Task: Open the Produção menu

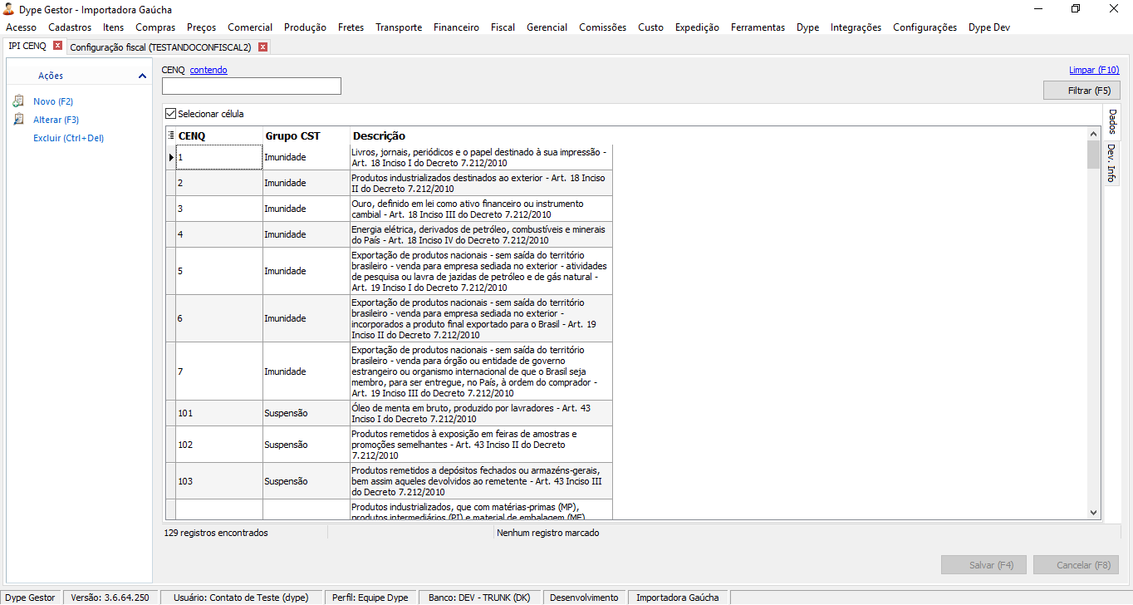Action: pos(305,27)
